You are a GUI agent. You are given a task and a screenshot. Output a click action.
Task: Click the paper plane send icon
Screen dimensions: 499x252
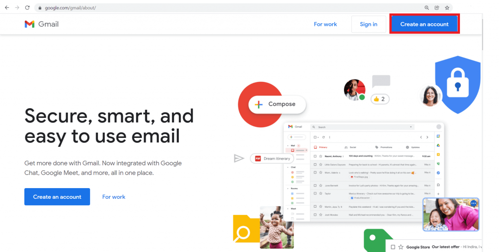tap(239, 158)
